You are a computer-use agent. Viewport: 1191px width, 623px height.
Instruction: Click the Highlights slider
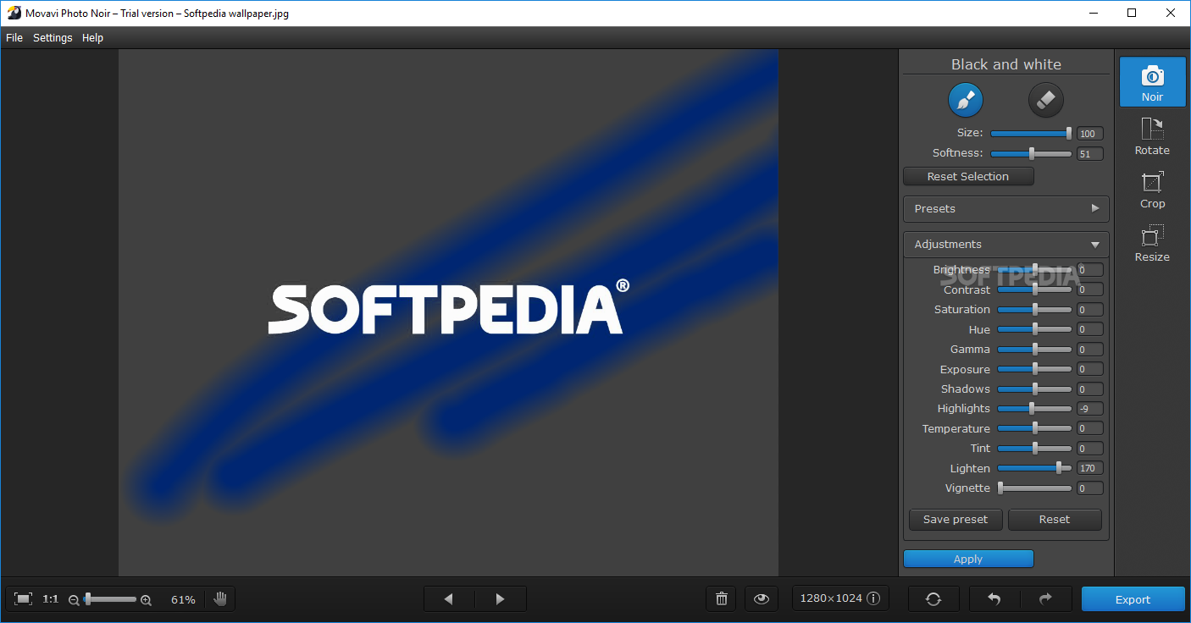click(x=1034, y=409)
